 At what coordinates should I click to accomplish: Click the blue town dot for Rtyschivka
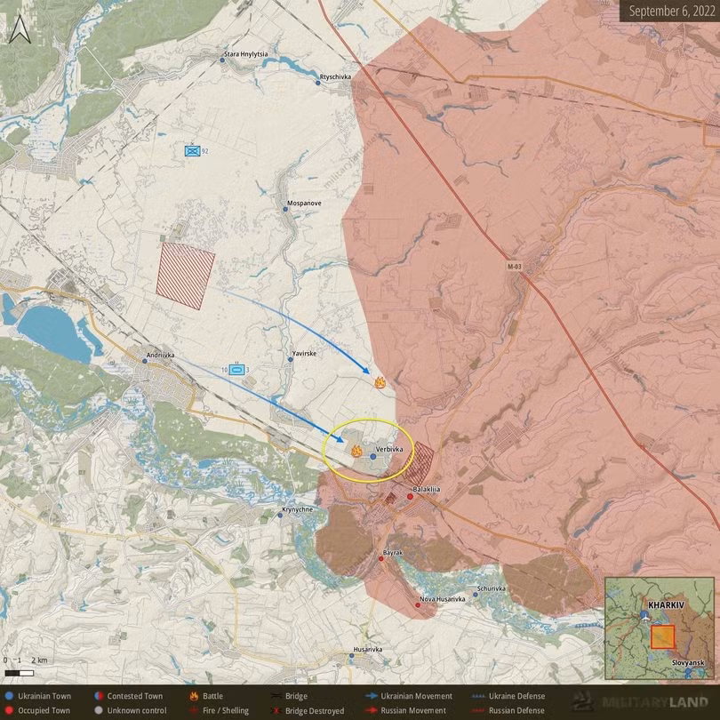(x=317, y=84)
